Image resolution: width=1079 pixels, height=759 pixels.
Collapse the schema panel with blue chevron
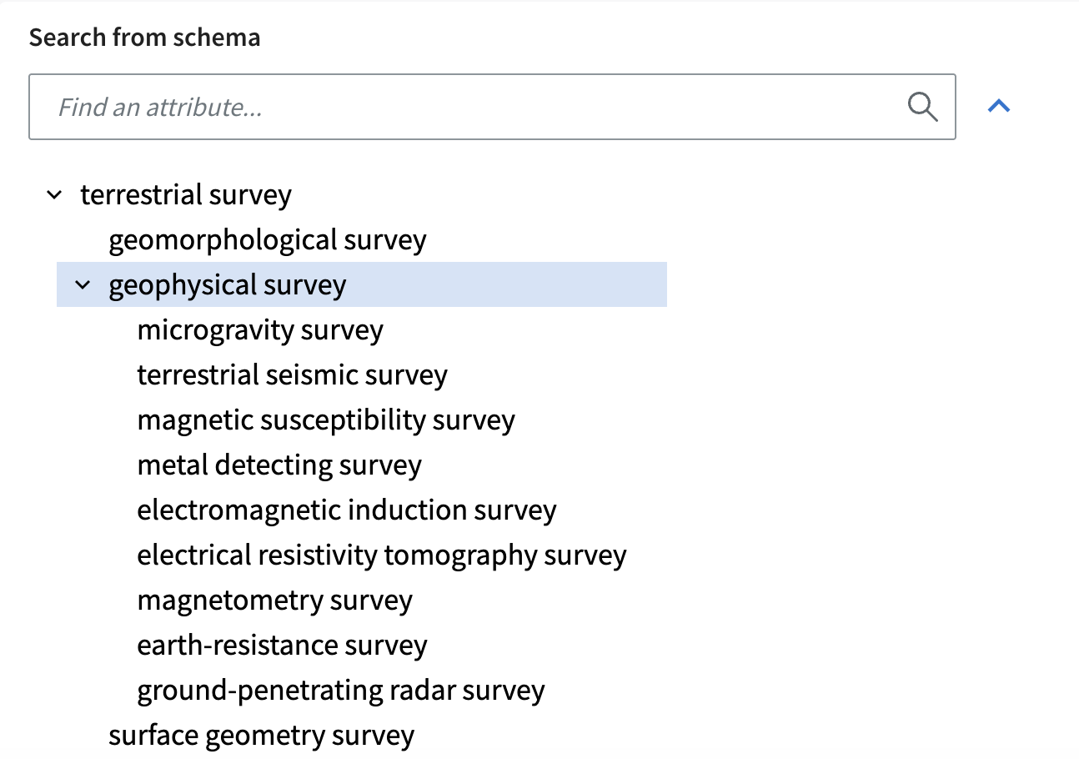(x=999, y=106)
